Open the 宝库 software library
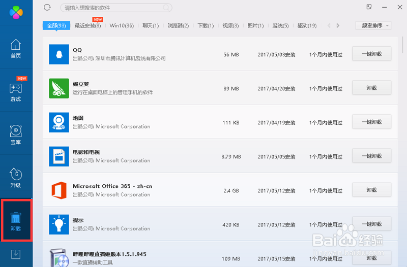 pos(16,135)
